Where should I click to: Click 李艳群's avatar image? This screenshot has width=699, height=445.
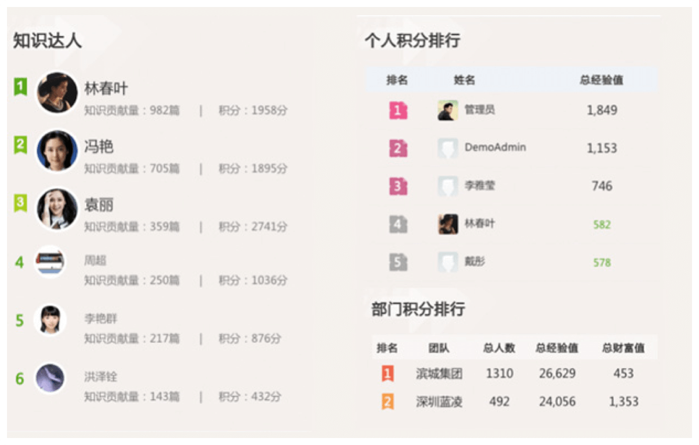pos(50,319)
